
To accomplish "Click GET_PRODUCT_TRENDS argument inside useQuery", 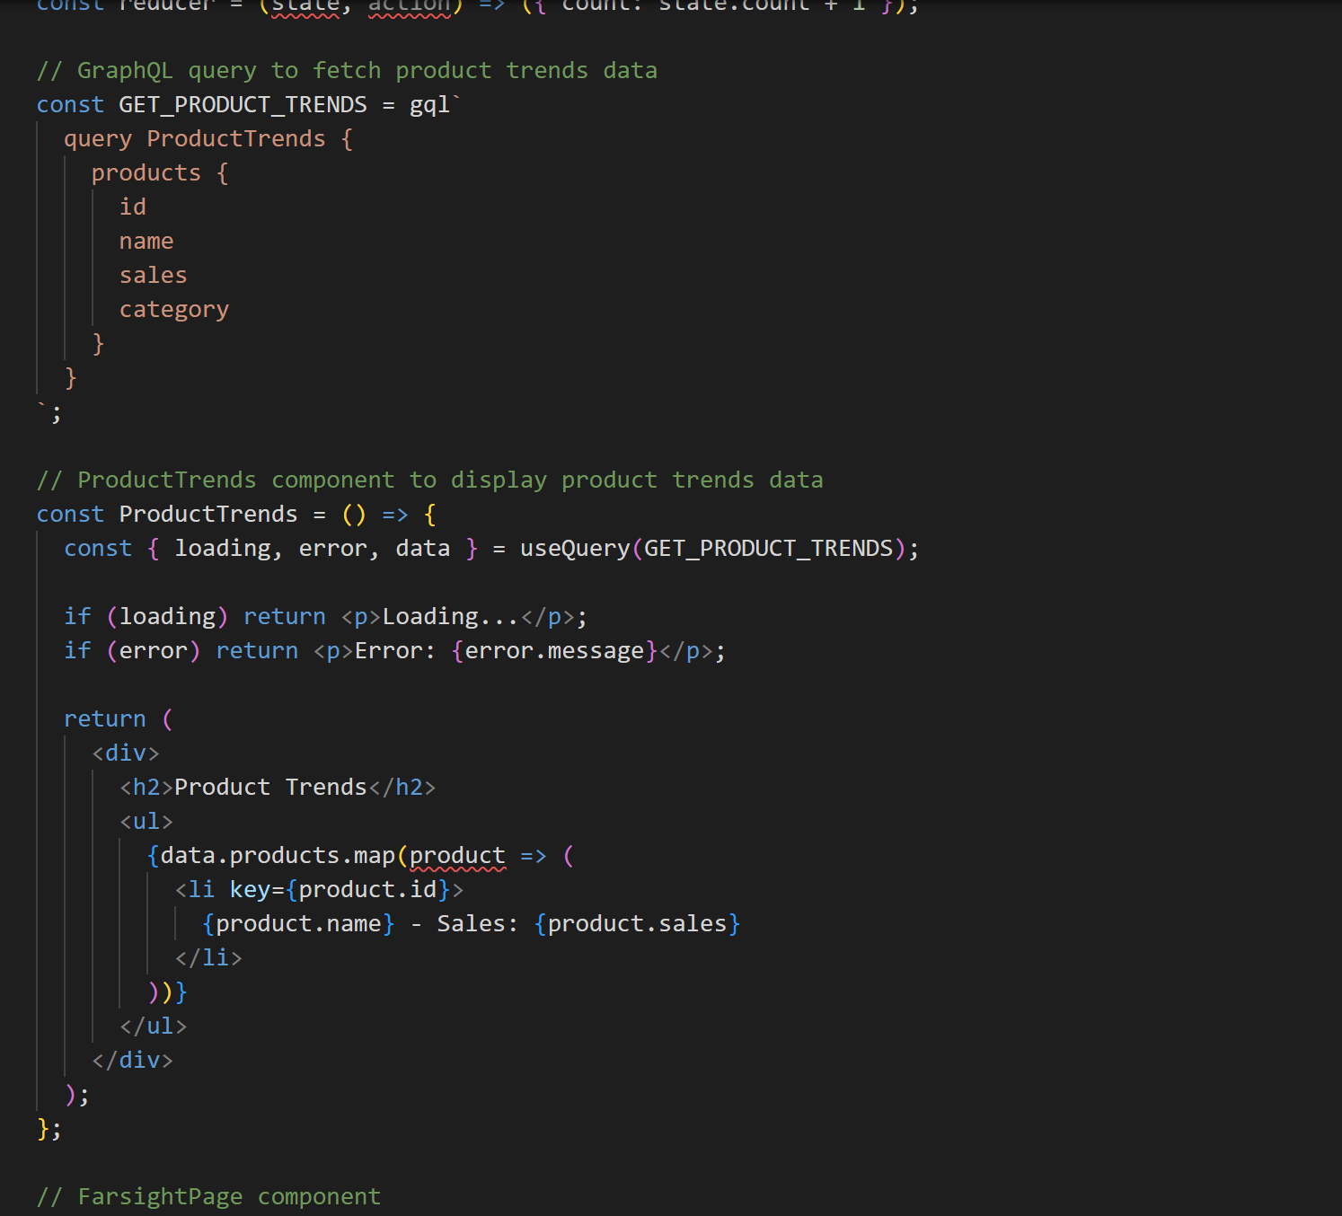I will click(769, 549).
